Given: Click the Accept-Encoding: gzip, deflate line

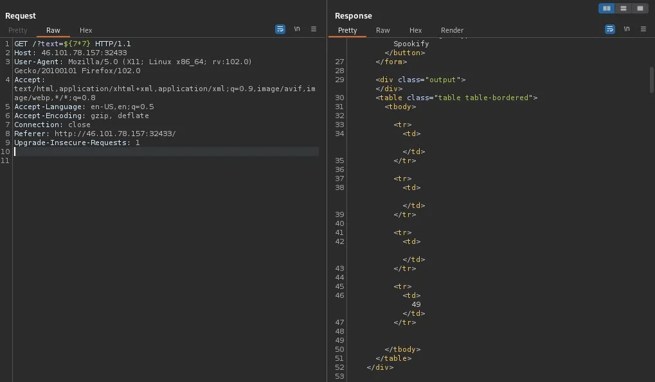Looking at the screenshot, I should pos(82,116).
